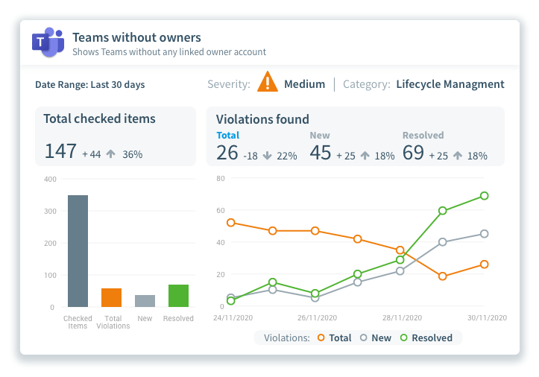Toggle the New series in chart legend
Screen dimensions: 539x377
pos(376,338)
